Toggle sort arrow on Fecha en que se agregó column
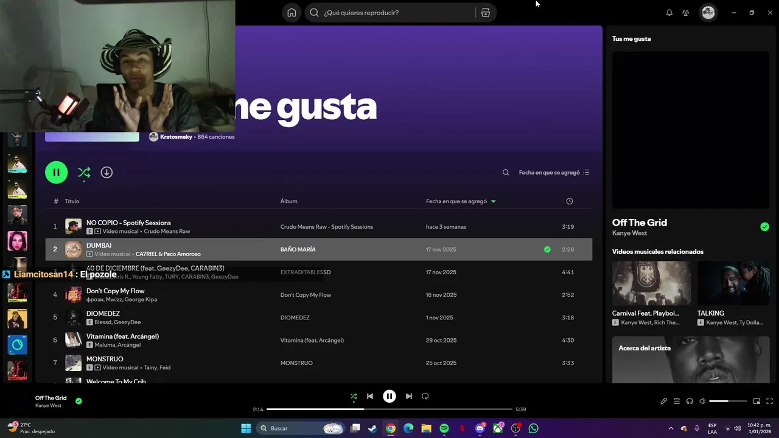This screenshot has width=779, height=438. tap(493, 201)
